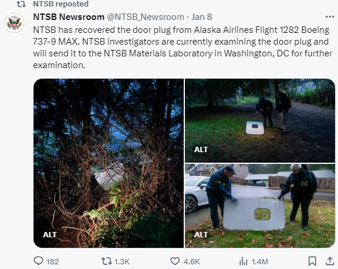This screenshot has width=338, height=269.
Task: Click the tweet text about Flight 1282
Action: 183,48
